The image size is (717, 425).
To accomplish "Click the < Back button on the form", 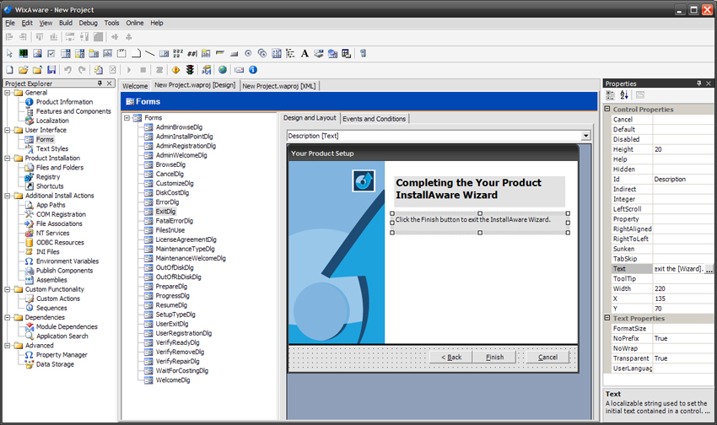I will click(x=451, y=358).
